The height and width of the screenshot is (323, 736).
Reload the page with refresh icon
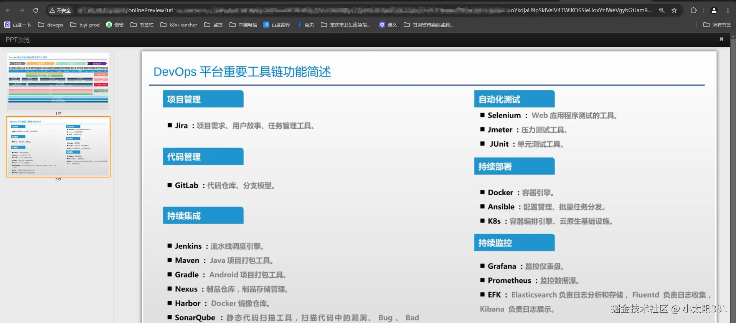(36, 10)
